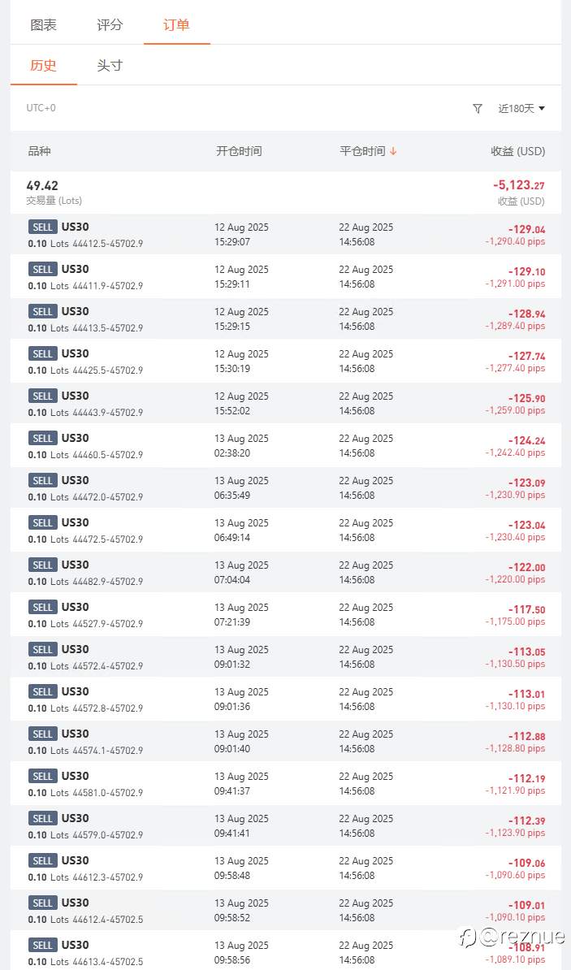Select the 订单 tab
Screen dimensions: 571x970
pos(176,24)
